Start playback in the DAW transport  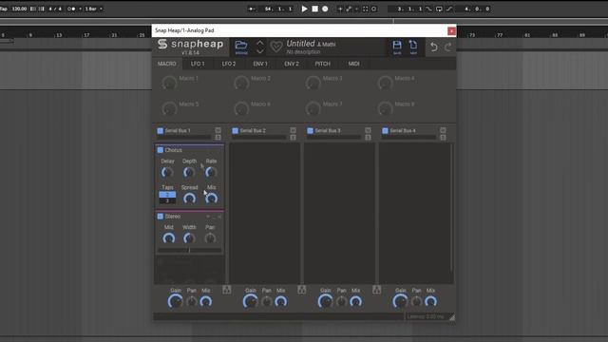click(304, 9)
